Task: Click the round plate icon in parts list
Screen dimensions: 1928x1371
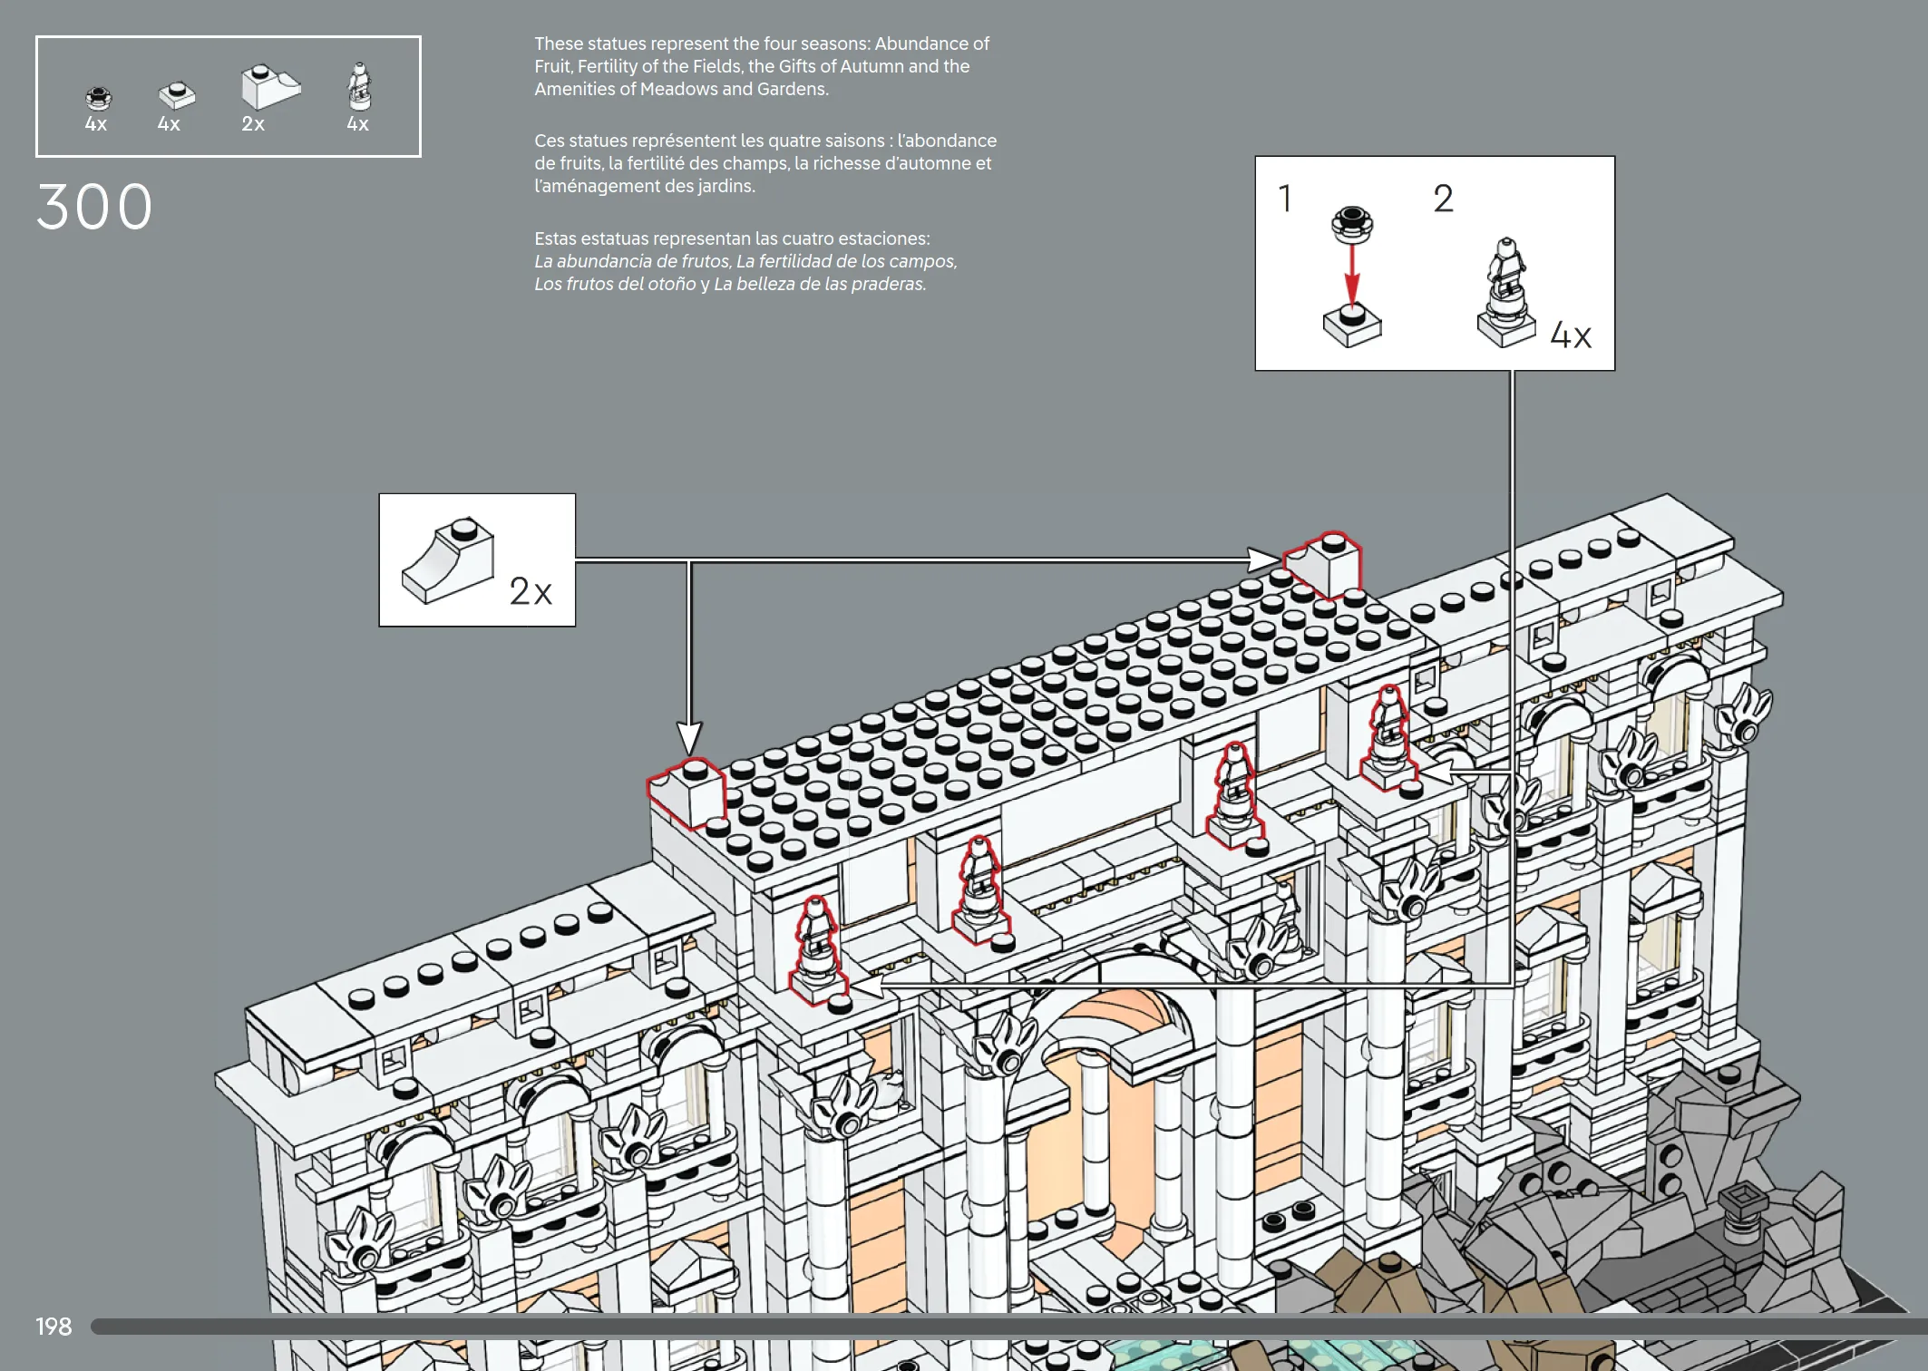Action: click(98, 97)
